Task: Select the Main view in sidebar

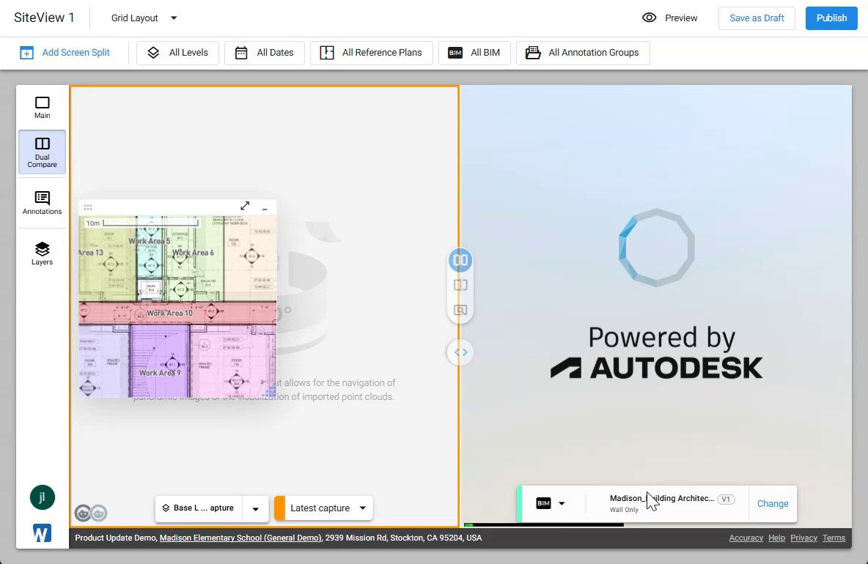Action: click(x=42, y=107)
